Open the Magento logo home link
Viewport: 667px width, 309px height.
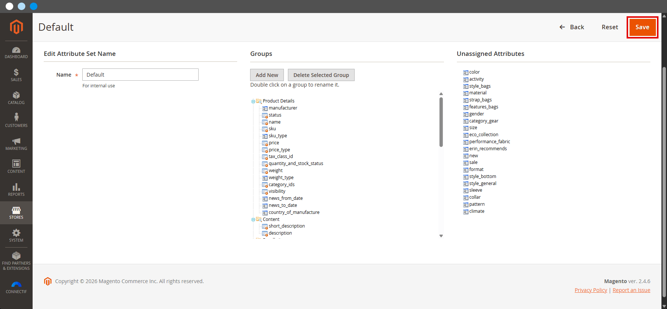[16, 27]
